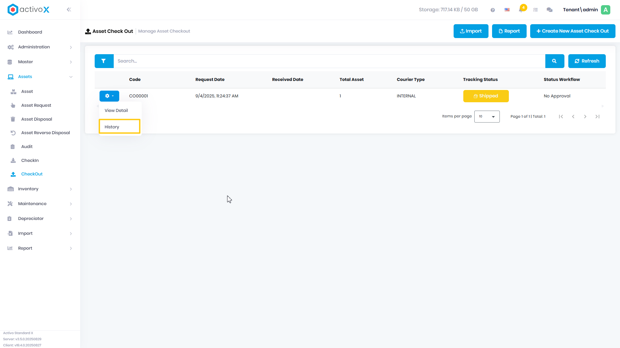Open chat messages icon

[550, 10]
